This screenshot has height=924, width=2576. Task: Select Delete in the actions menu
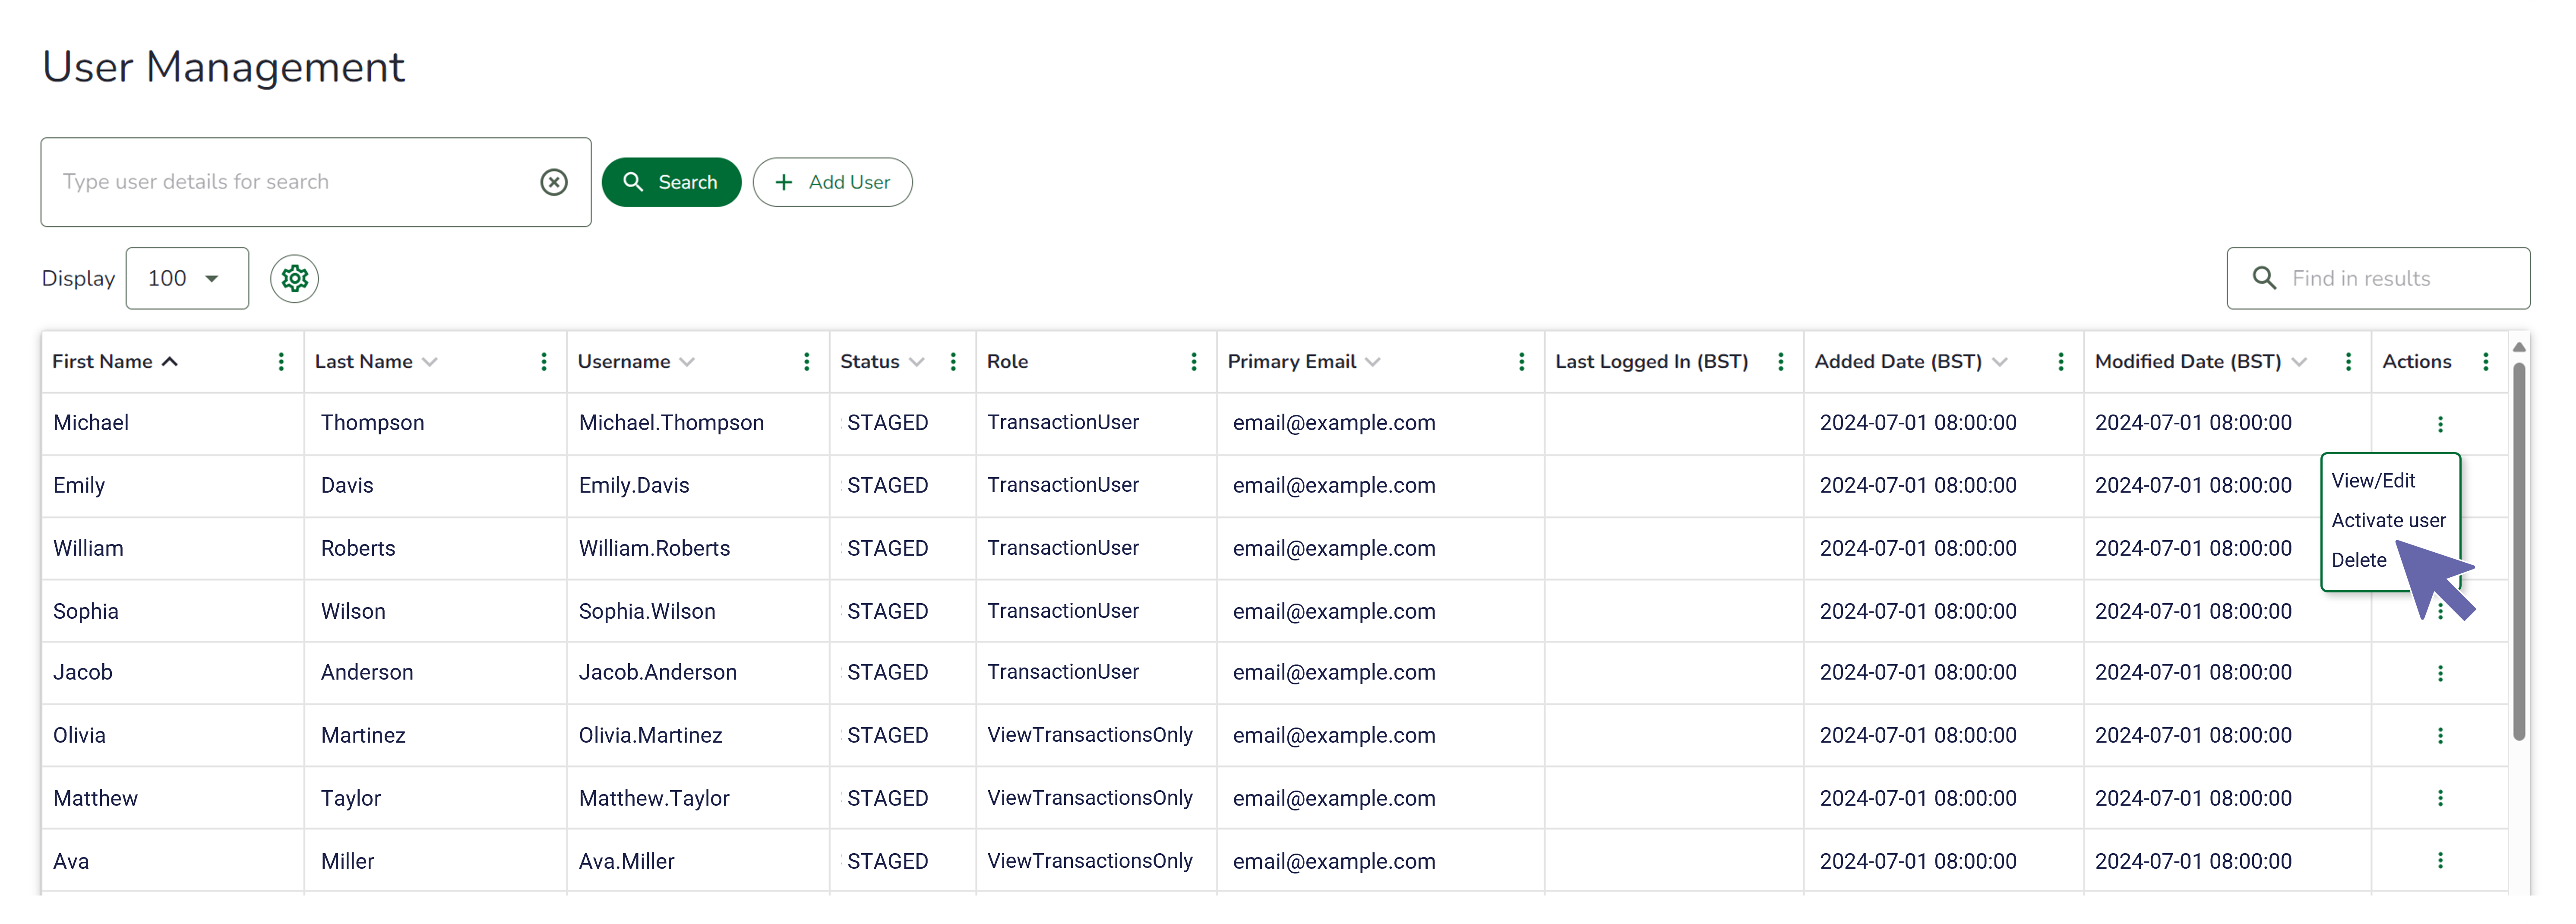pyautogui.click(x=2359, y=560)
